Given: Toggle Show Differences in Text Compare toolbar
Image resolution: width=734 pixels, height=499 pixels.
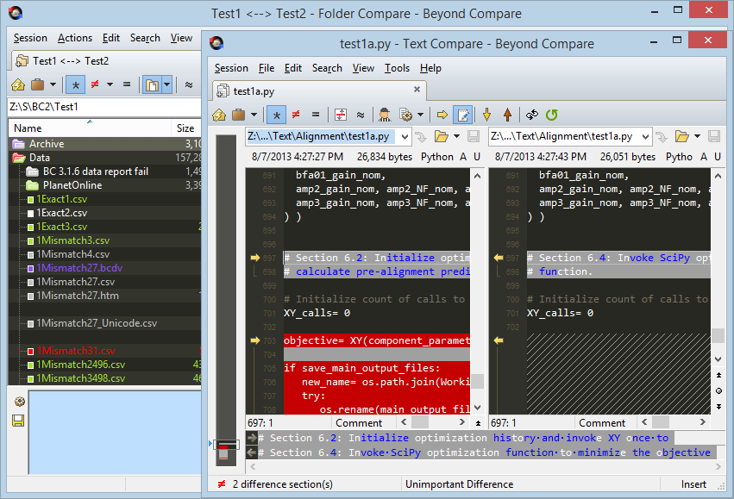Looking at the screenshot, I should coord(296,115).
